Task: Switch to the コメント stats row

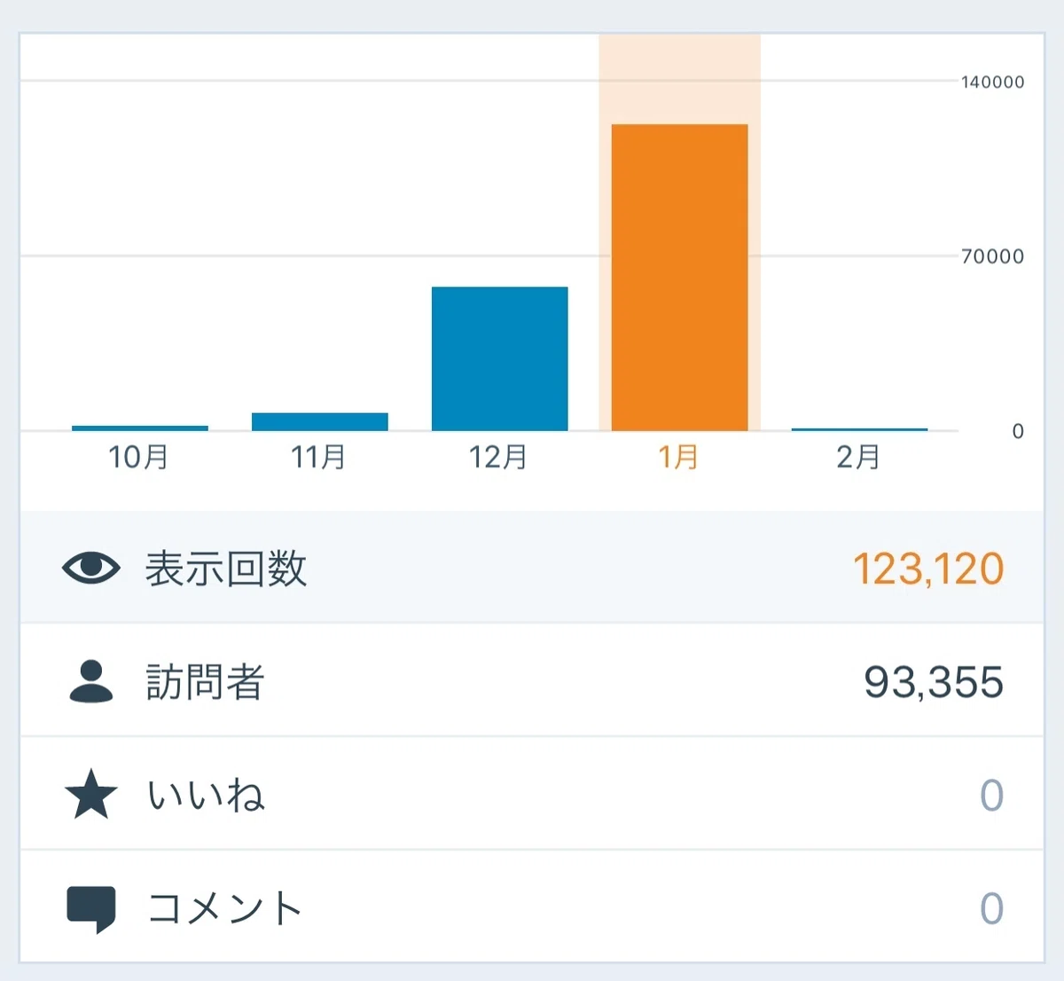Action: click(x=532, y=906)
